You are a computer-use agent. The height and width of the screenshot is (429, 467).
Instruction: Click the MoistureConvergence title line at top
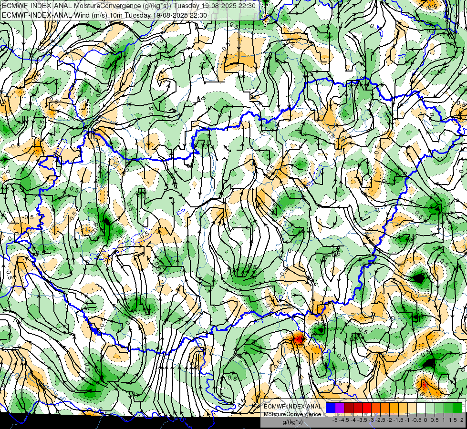pyautogui.click(x=129, y=6)
